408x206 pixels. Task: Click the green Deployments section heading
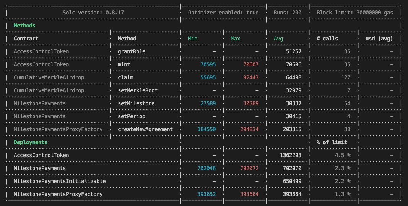pos(30,142)
